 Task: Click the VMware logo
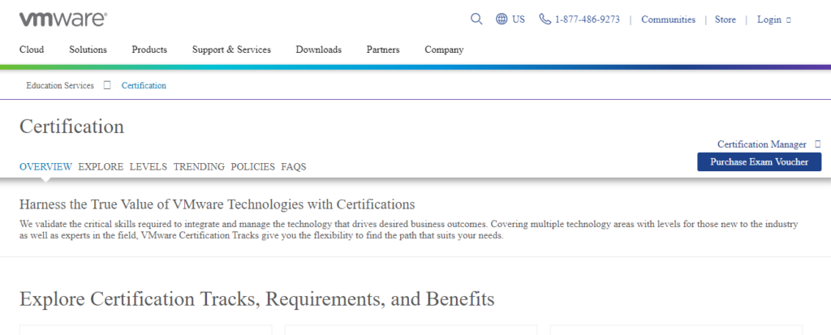point(62,19)
